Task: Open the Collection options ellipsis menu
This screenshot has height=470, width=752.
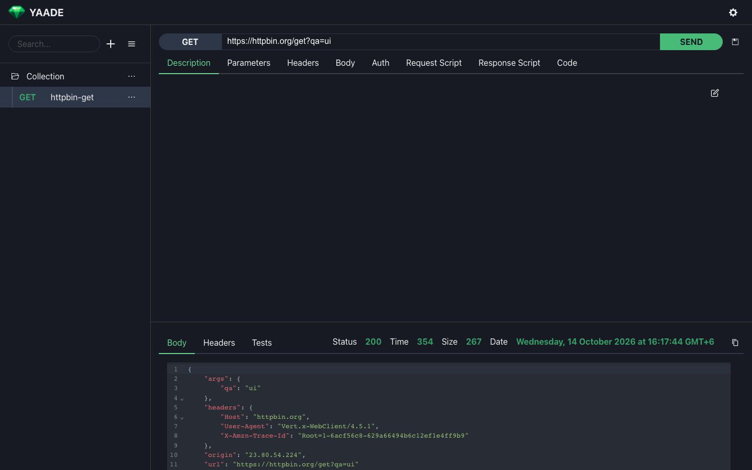Action: pos(132,76)
